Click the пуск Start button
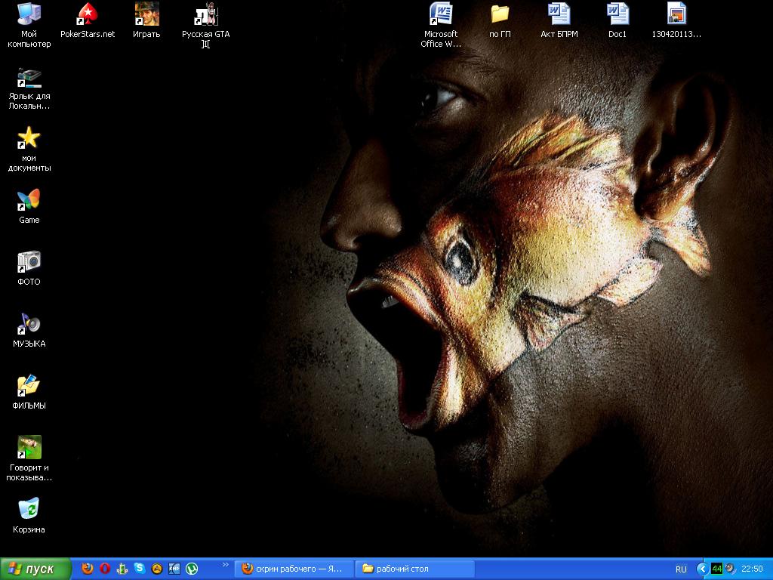 click(x=35, y=569)
